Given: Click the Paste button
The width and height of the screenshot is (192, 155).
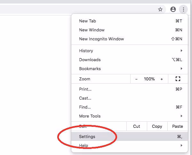Looking at the screenshot, I should pos(178,126).
